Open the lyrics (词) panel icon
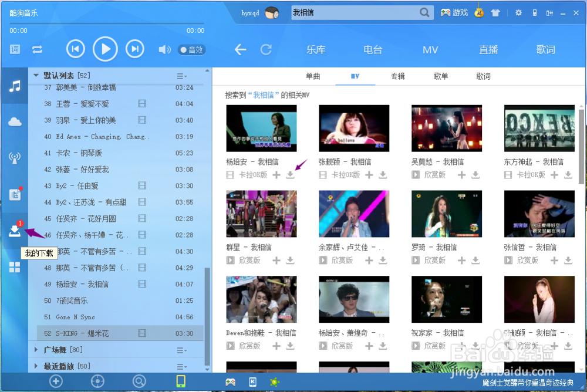 [x=14, y=49]
